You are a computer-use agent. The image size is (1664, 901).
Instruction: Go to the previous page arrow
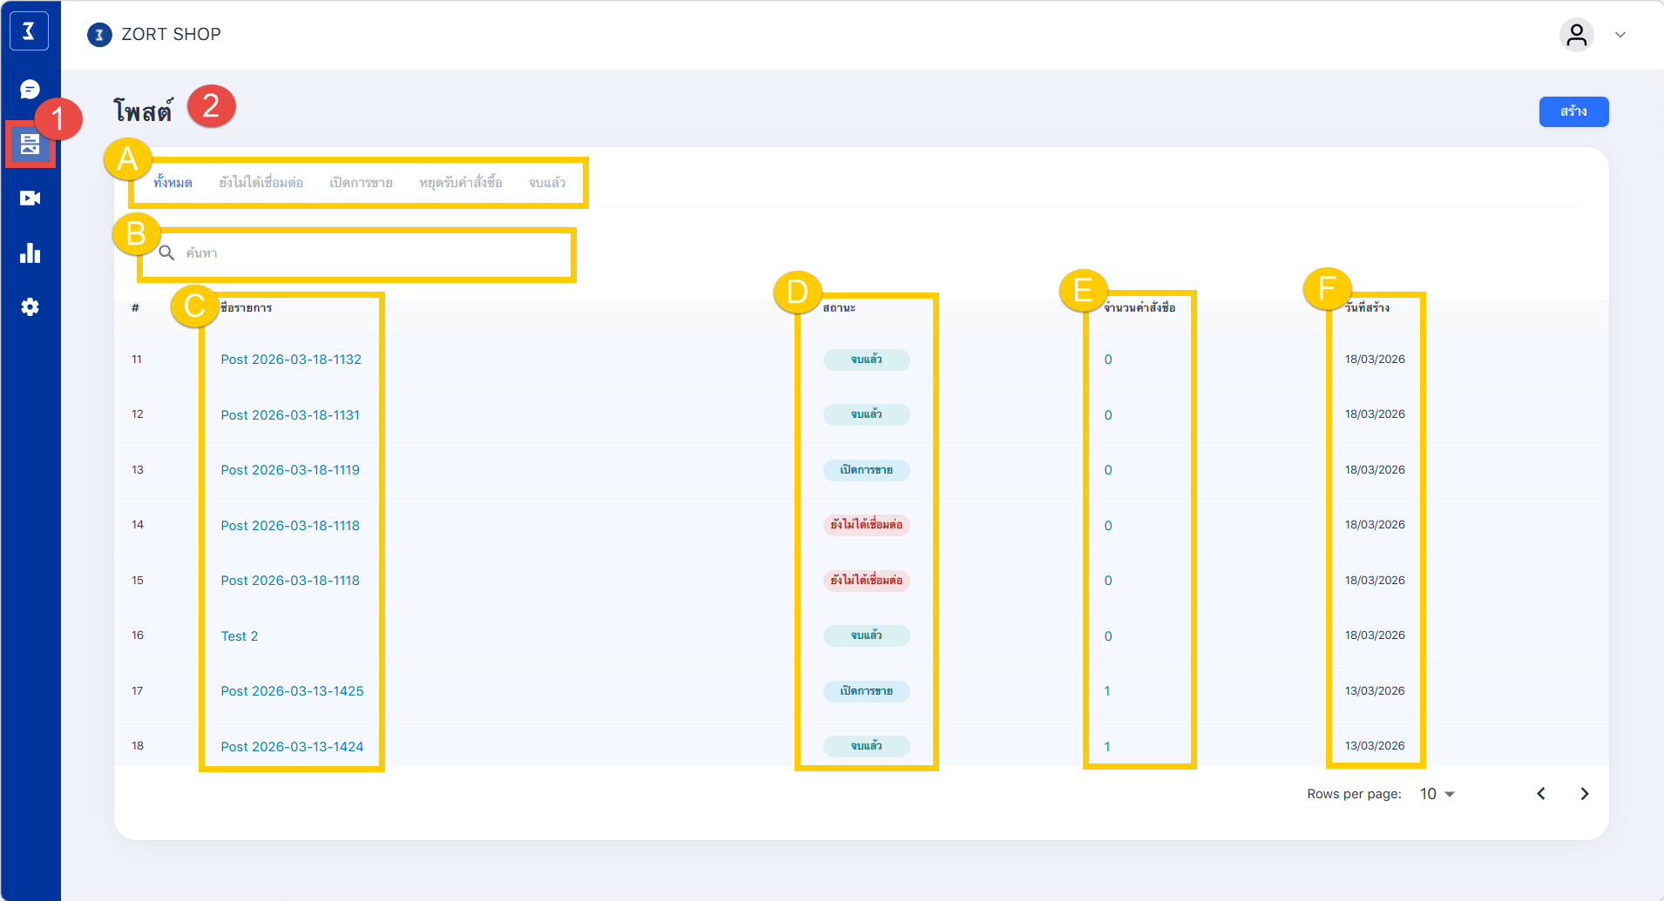click(x=1541, y=794)
